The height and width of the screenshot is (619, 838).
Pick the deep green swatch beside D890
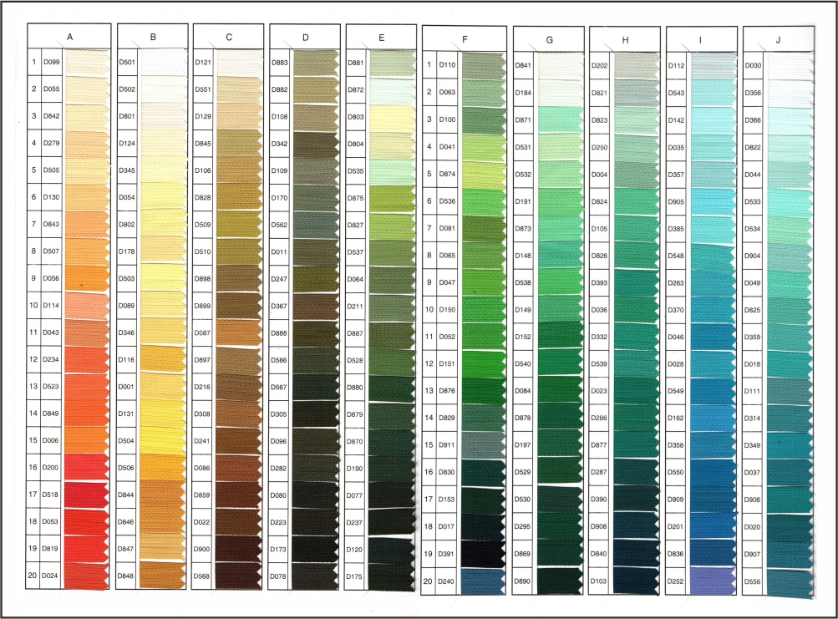pos(559,581)
